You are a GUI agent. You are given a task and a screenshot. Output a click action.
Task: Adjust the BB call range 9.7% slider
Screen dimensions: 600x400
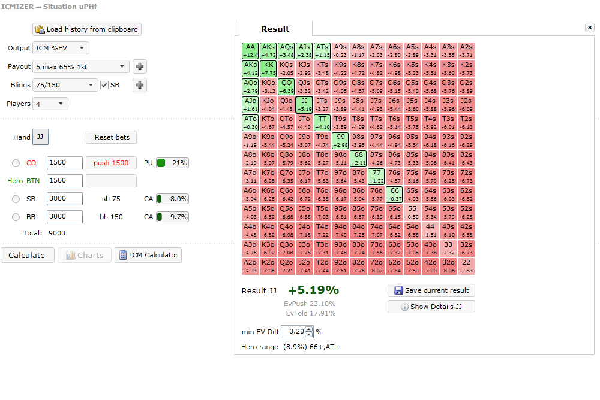(172, 217)
